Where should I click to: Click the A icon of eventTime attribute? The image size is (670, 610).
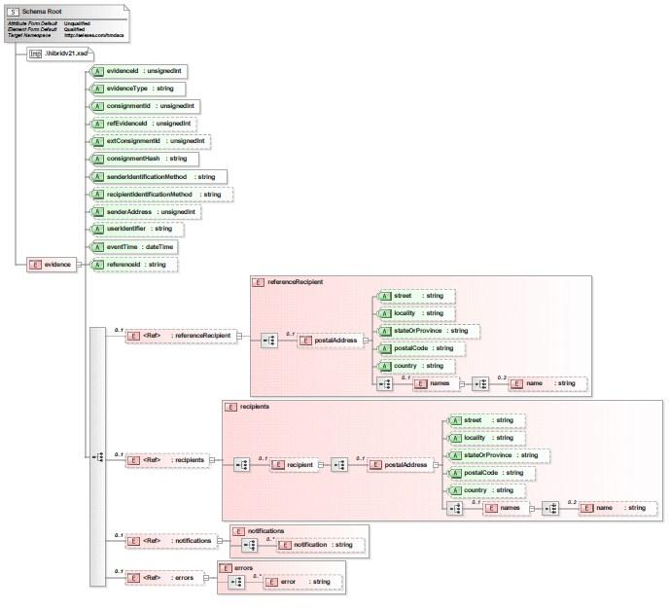click(97, 247)
